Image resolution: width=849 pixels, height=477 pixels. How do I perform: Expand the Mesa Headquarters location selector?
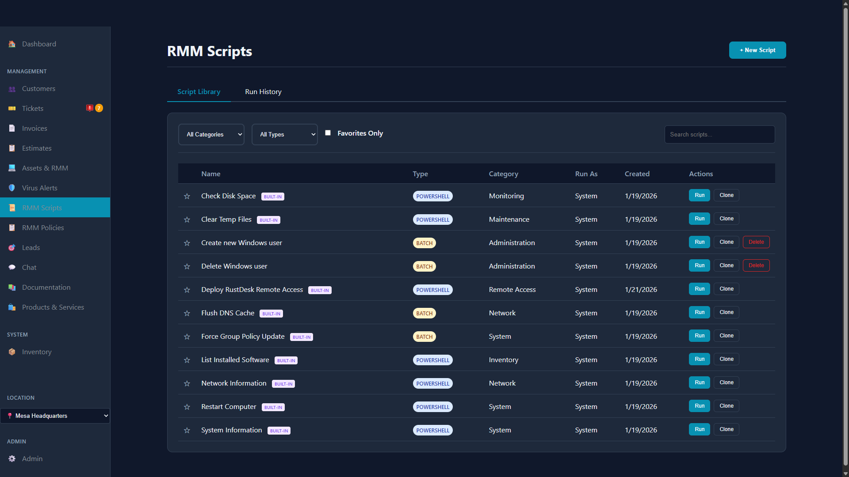[55, 416]
